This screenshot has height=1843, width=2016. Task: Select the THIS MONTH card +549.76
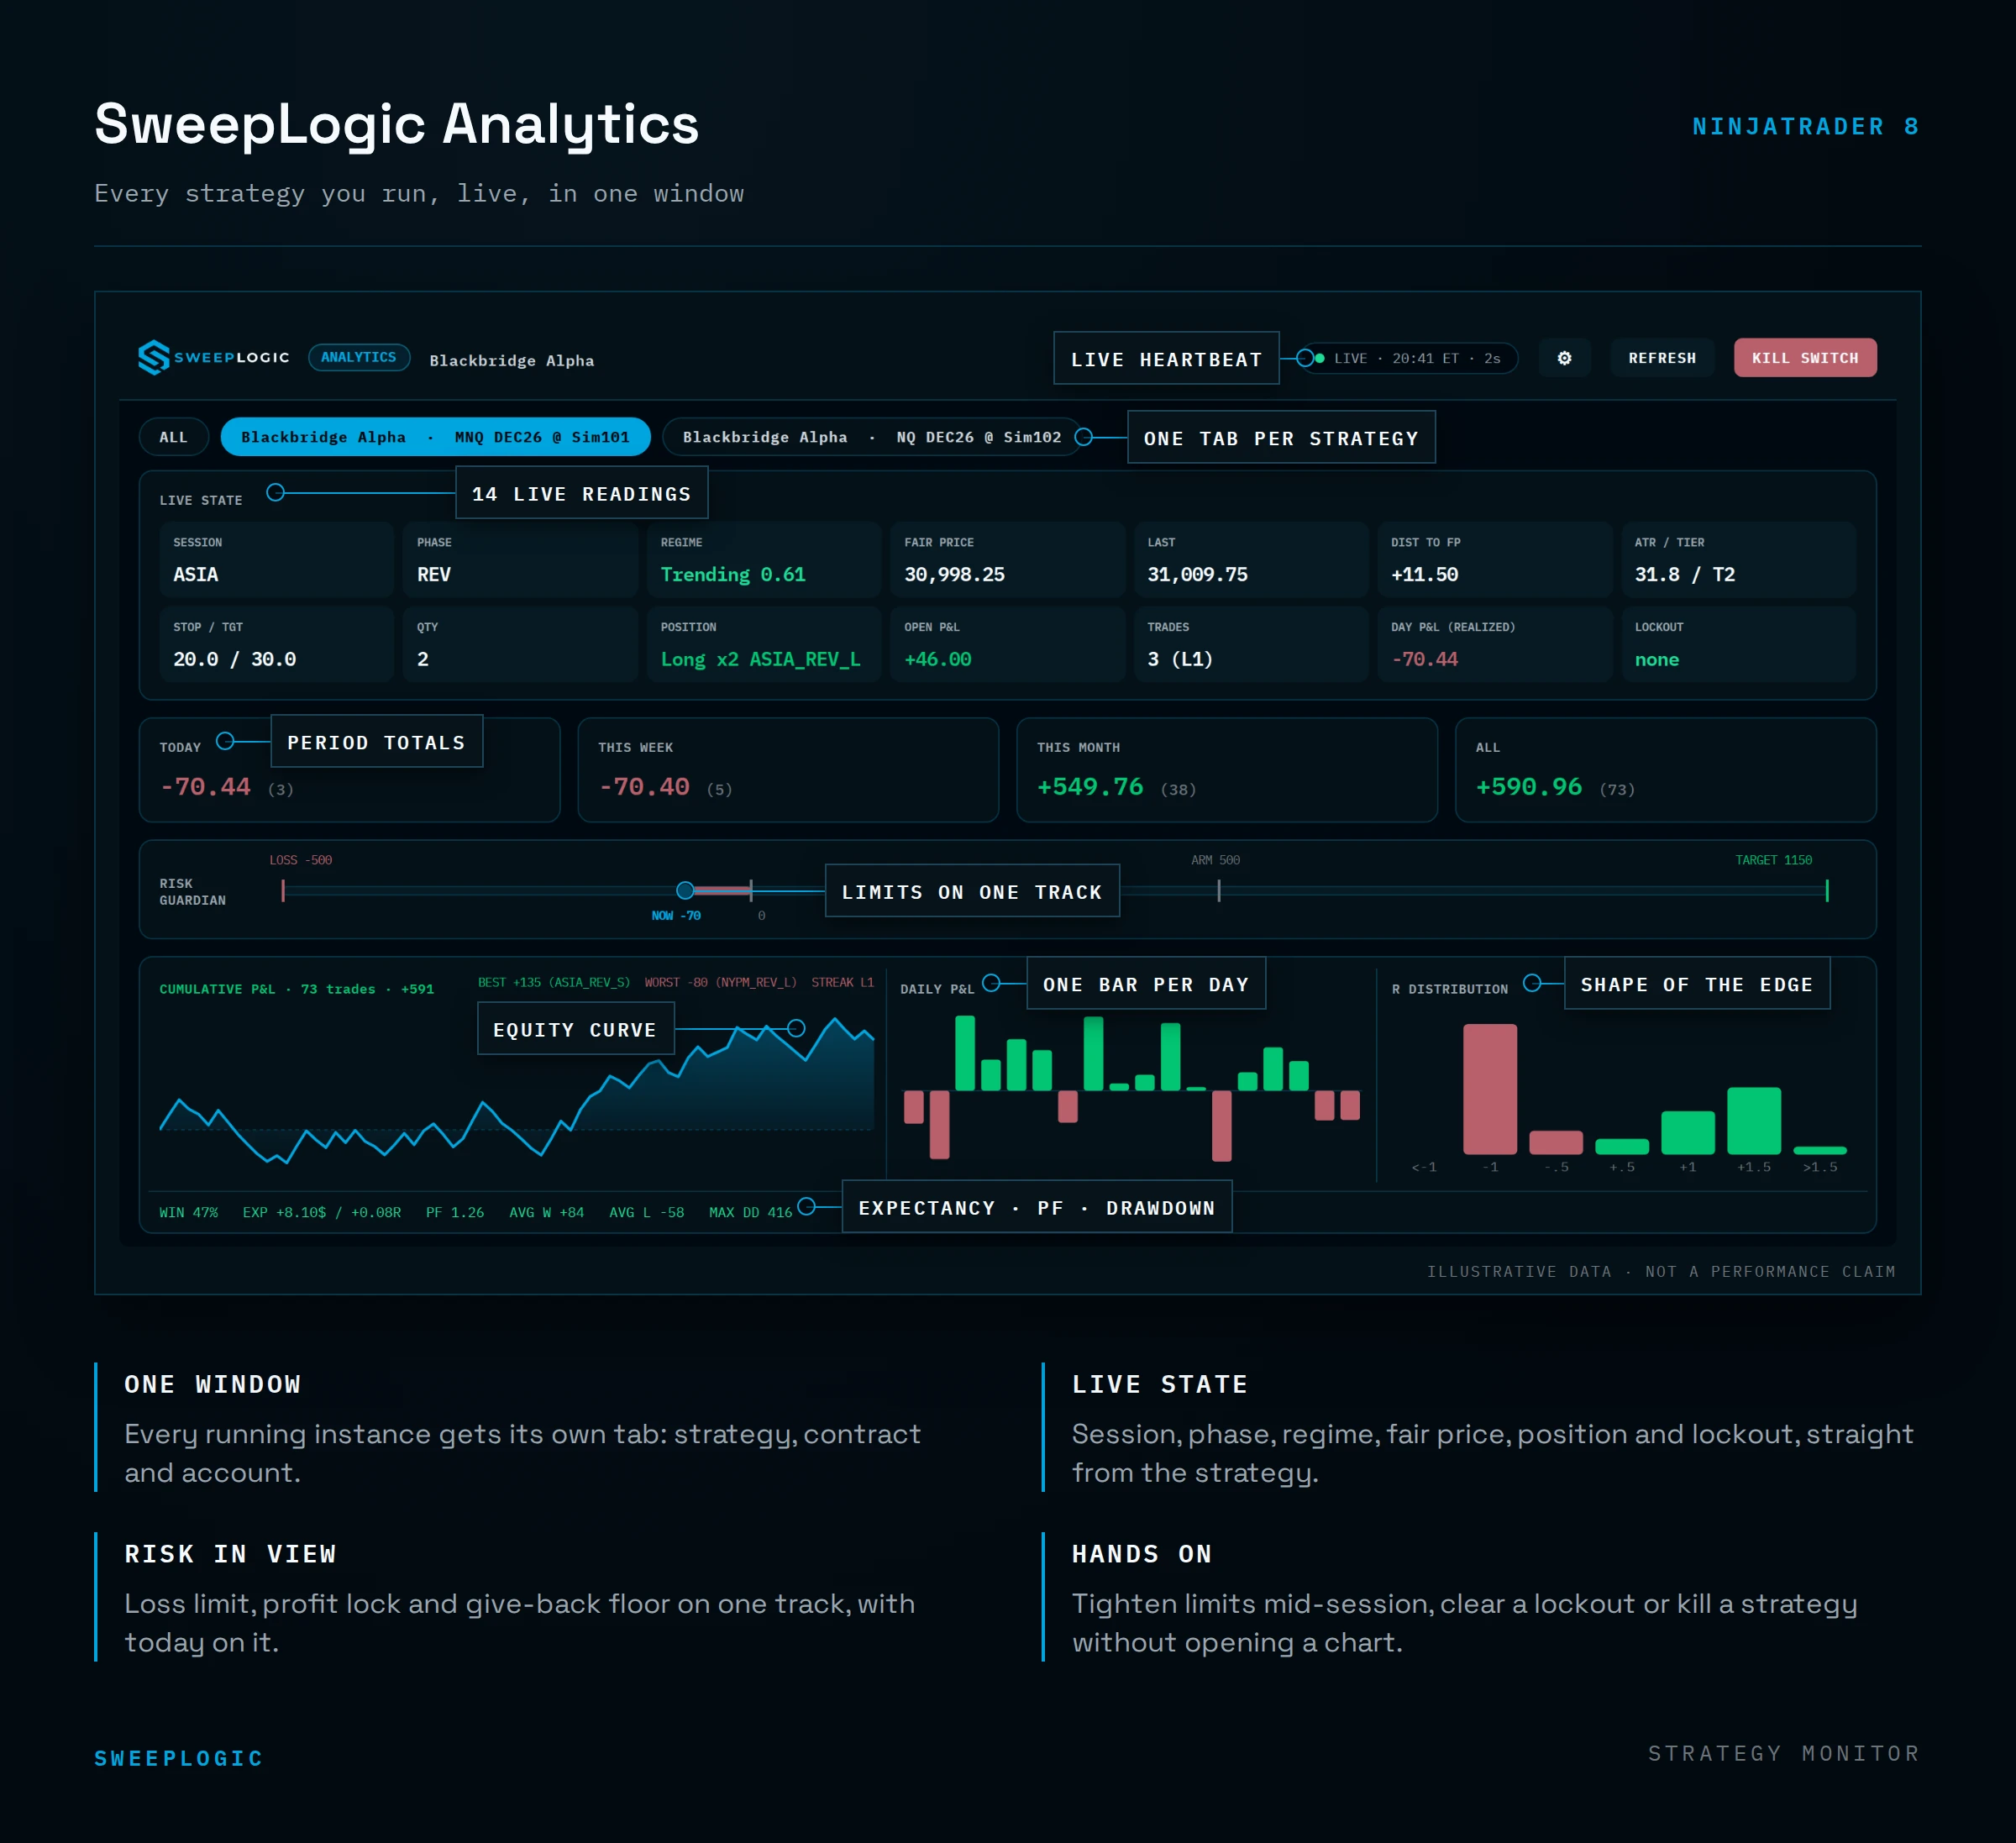pos(1227,769)
